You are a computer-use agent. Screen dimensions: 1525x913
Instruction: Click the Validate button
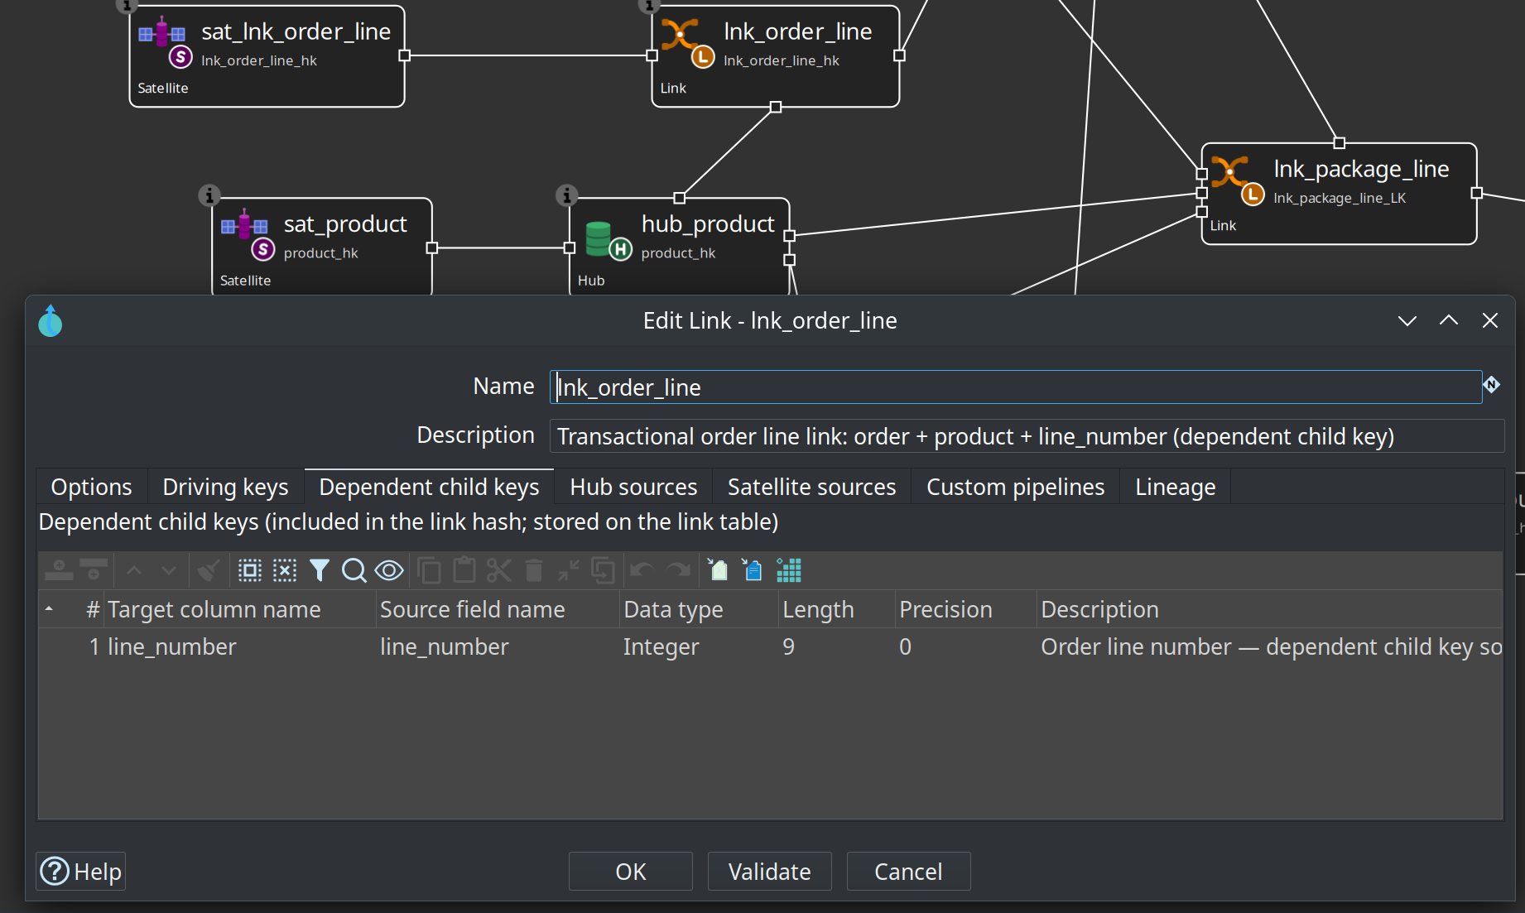tap(770, 872)
